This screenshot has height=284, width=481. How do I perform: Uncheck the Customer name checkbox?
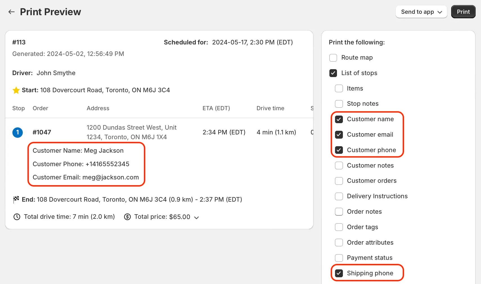pyautogui.click(x=339, y=119)
